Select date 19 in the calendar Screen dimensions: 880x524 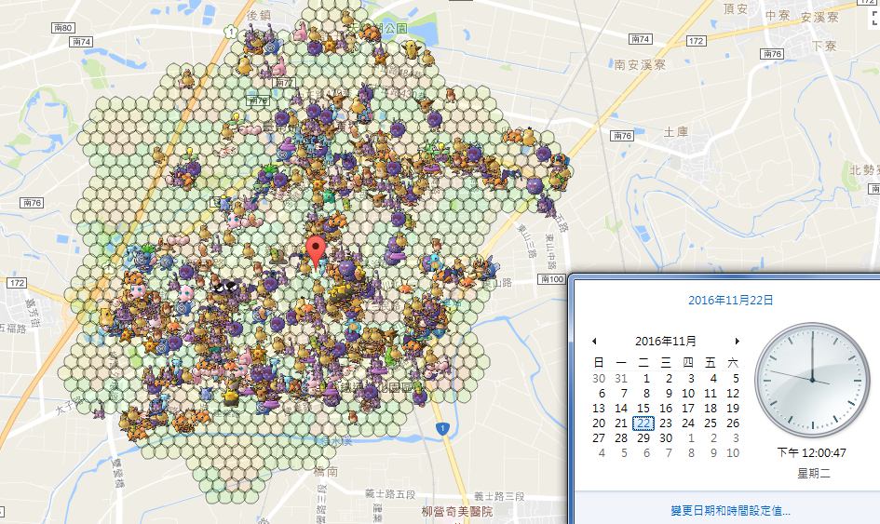coord(733,409)
